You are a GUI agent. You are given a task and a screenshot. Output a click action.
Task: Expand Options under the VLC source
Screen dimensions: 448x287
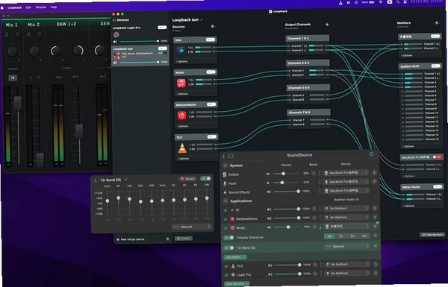pos(184,159)
